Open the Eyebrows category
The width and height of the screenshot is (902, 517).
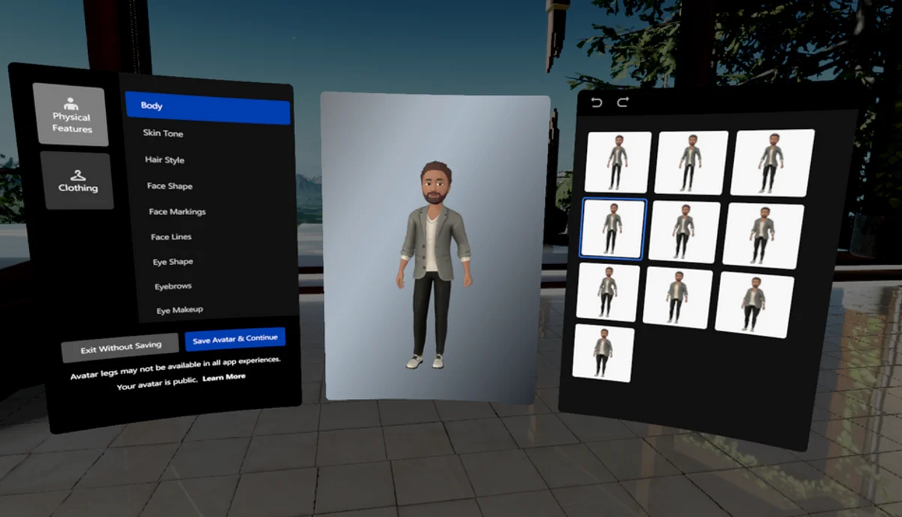click(173, 286)
